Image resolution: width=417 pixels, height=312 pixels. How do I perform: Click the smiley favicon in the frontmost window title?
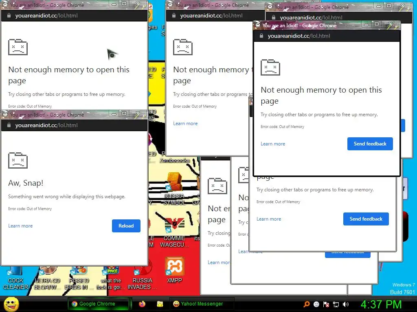pyautogui.click(x=258, y=25)
